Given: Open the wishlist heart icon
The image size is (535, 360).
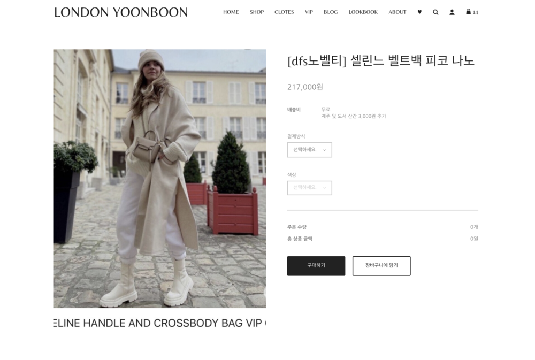Looking at the screenshot, I should pos(419,12).
